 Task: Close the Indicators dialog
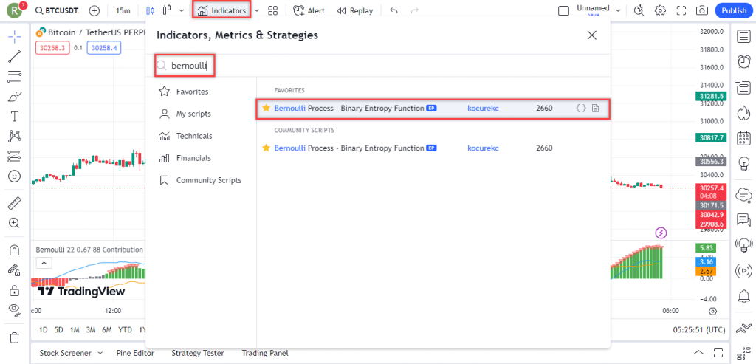click(591, 35)
